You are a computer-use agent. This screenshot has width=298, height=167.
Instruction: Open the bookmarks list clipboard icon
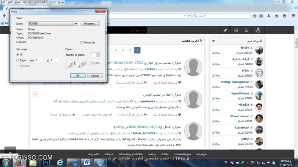point(261,16)
